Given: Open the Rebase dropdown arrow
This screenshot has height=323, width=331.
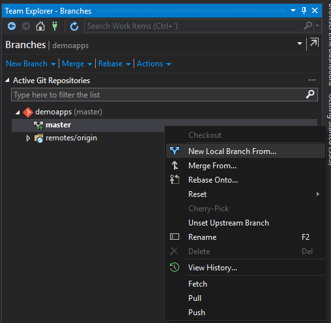Looking at the screenshot, I should (128, 64).
